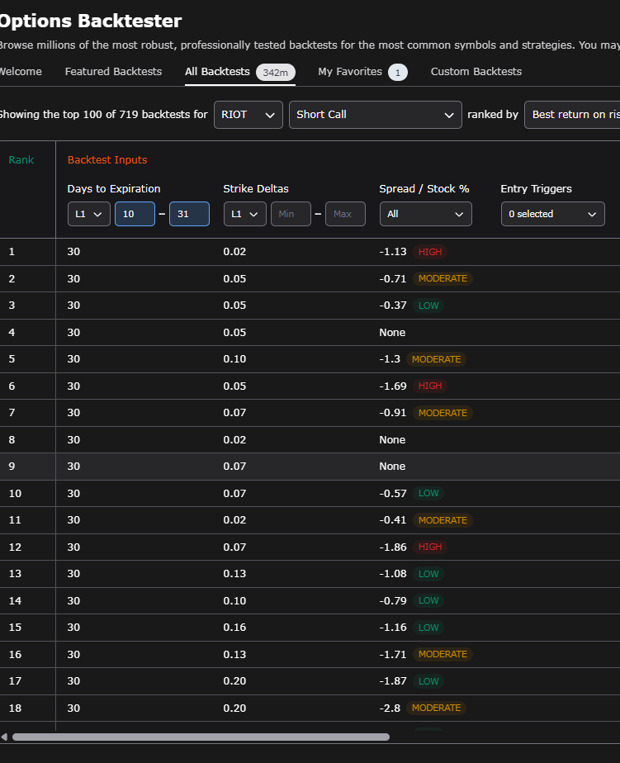Focus the Strike Deltas Min field
Image resolution: width=620 pixels, height=763 pixels.
pyautogui.click(x=291, y=214)
